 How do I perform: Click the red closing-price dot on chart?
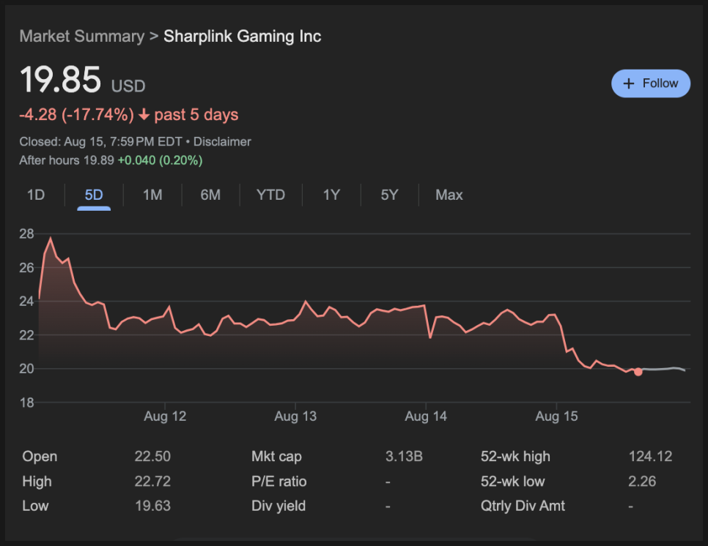point(638,372)
